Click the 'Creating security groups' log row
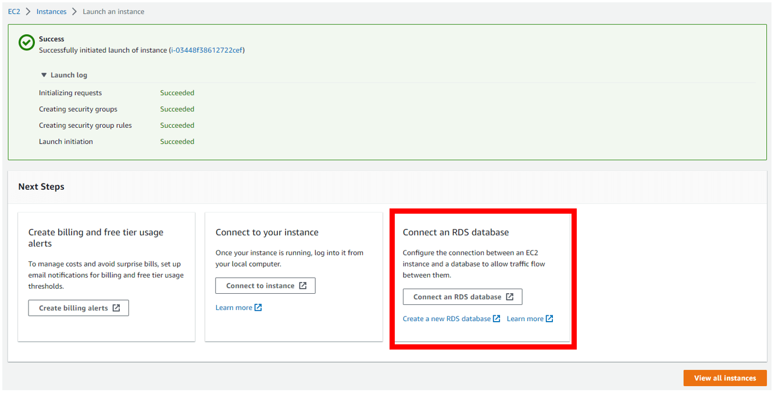775x396 pixels. pos(78,109)
